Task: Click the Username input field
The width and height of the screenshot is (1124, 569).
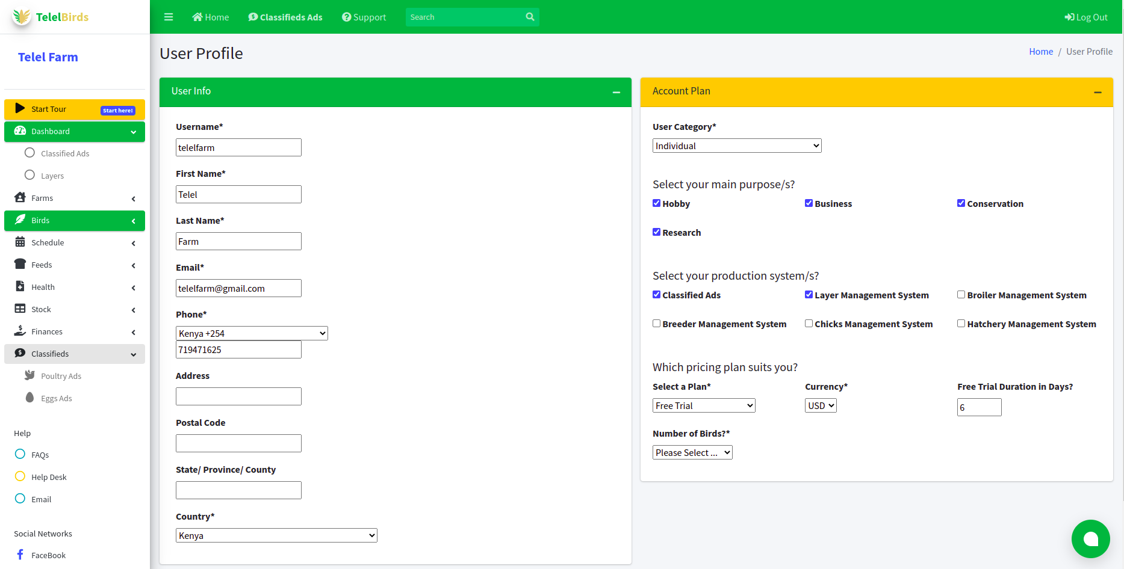Action: pos(238,147)
